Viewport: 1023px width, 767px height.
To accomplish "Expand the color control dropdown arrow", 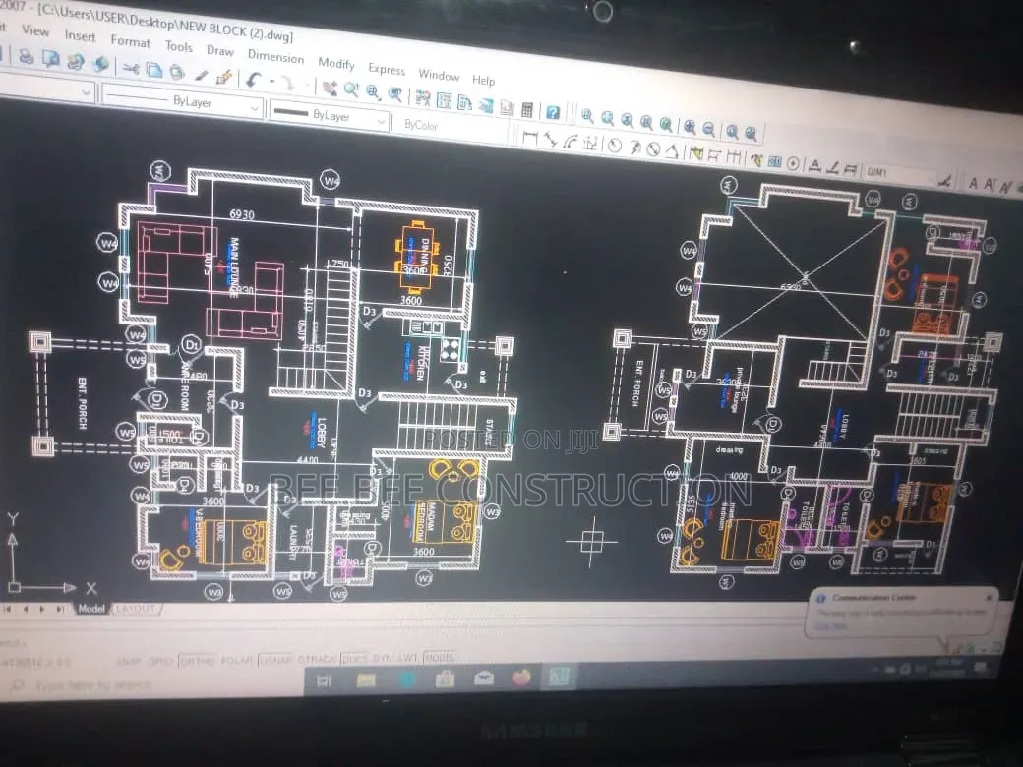I will click(86, 92).
